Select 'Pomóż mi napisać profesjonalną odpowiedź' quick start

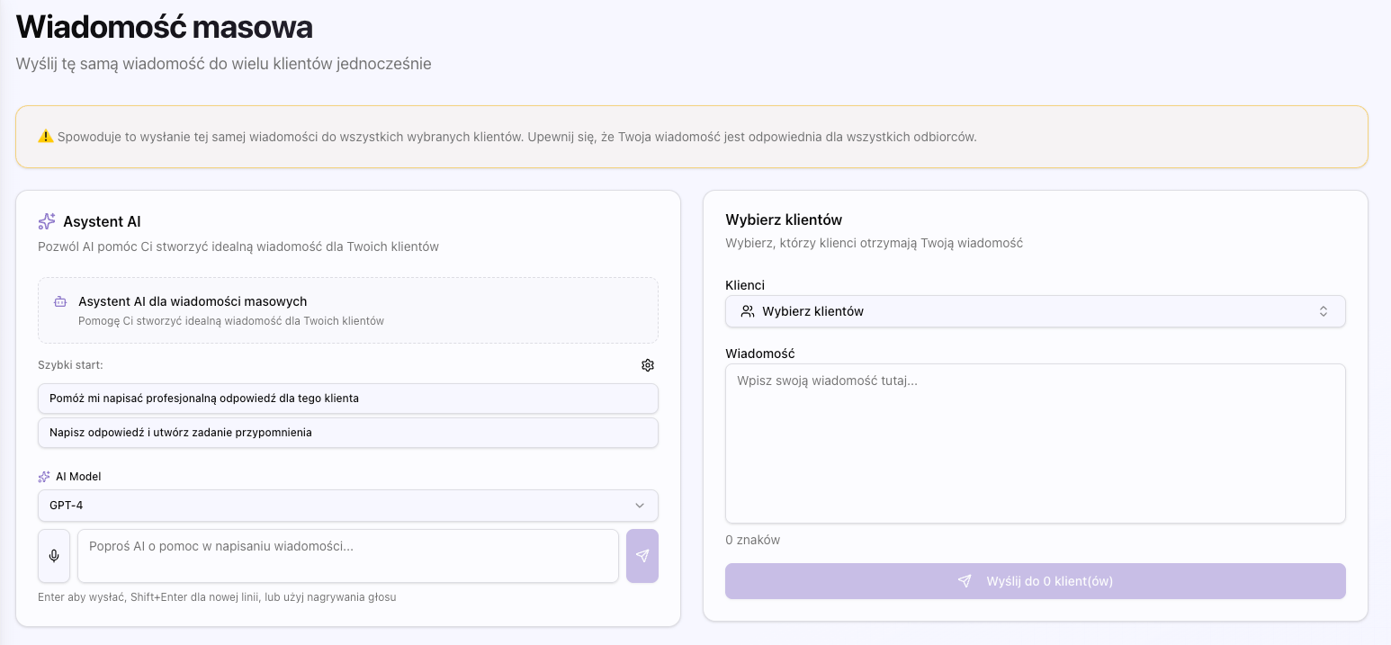click(x=347, y=399)
